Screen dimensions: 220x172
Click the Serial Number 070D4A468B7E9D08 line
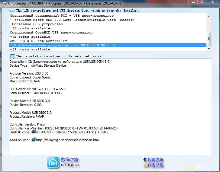[x=35, y=93]
